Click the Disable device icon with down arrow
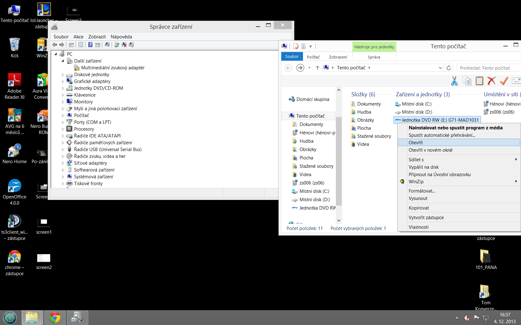The width and height of the screenshot is (521, 325). (131, 45)
